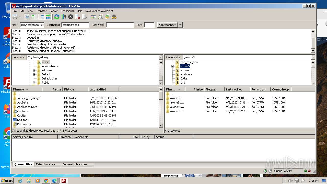Viewport: 327px width, 184px height.
Task: Open the Bookmarks menu
Action: coord(67,11)
